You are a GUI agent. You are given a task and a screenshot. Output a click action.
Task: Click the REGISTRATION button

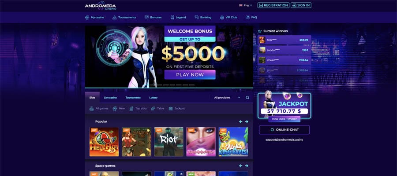pos(273,5)
